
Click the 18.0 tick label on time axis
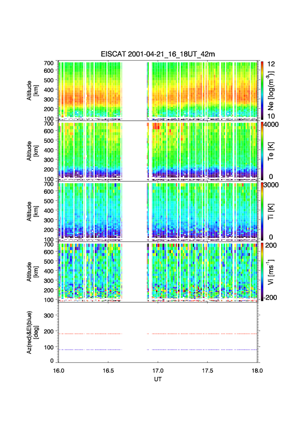257,370
